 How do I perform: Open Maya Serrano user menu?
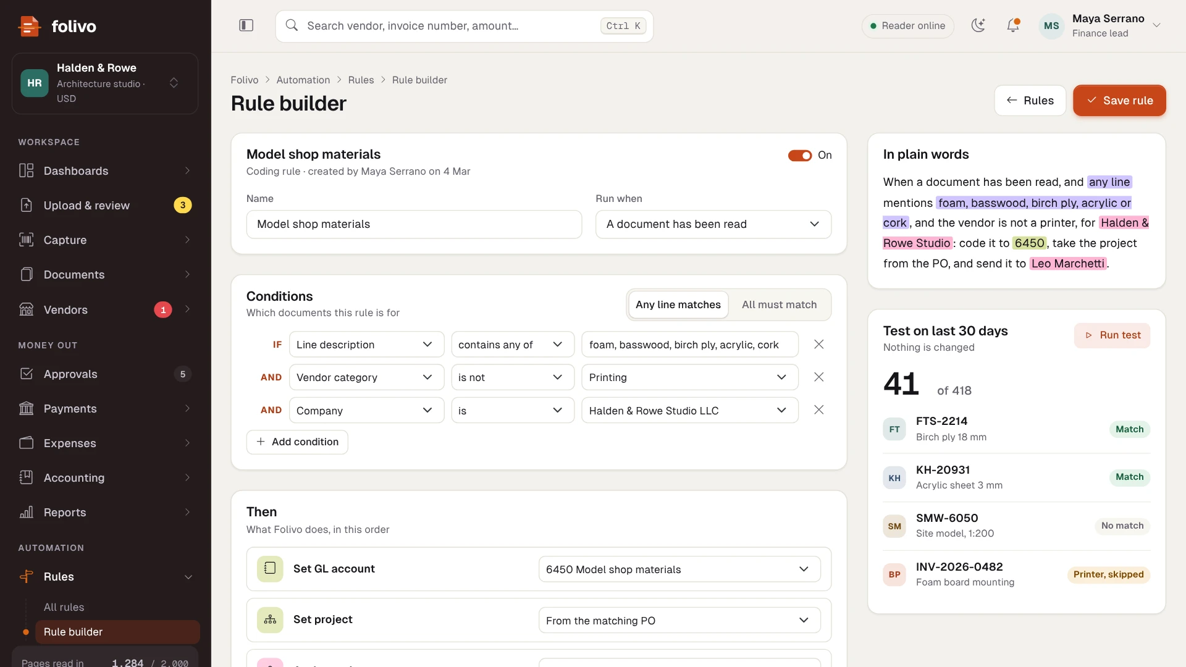(1101, 25)
